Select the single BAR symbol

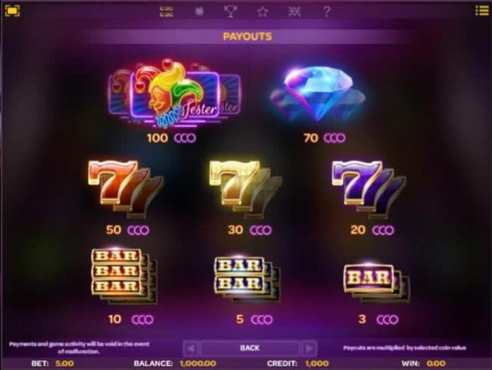click(x=376, y=283)
